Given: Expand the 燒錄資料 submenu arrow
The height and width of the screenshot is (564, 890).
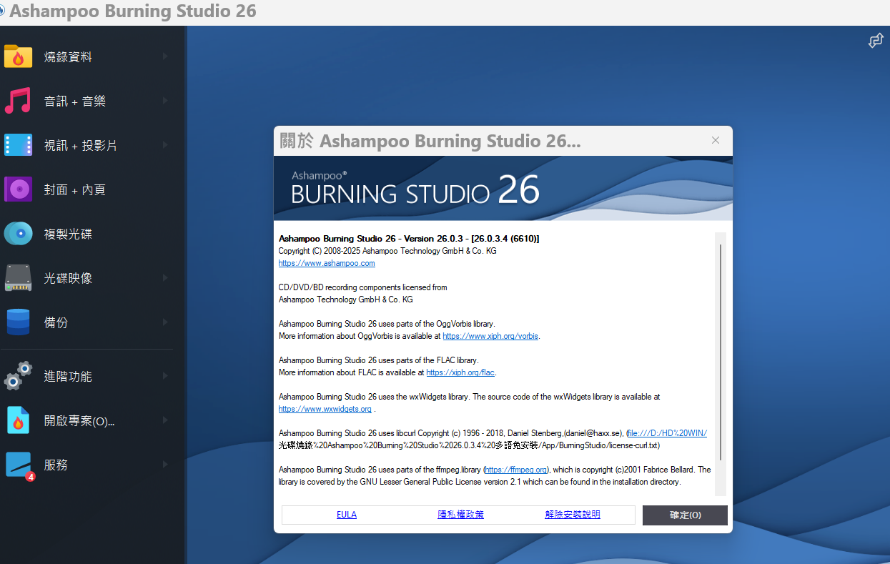Looking at the screenshot, I should 165,56.
